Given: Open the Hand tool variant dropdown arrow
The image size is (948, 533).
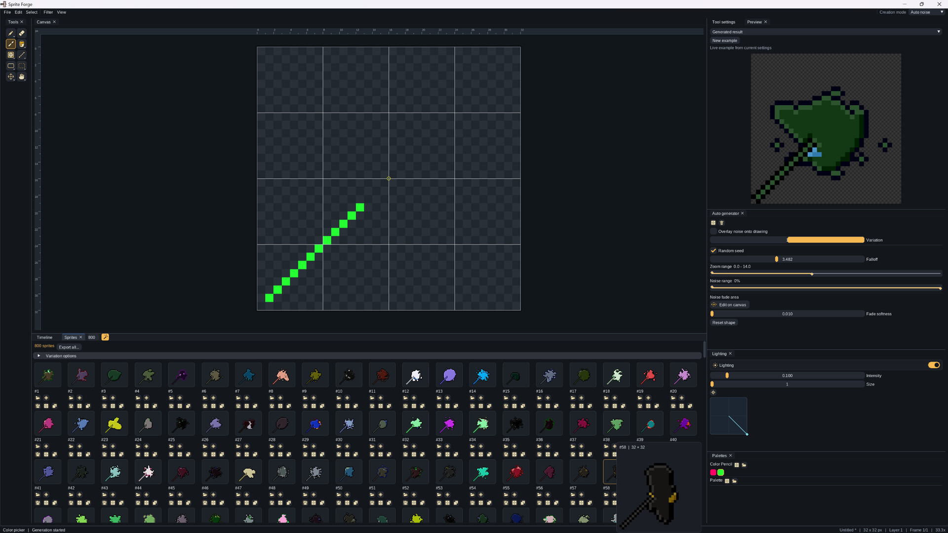Looking at the screenshot, I should pyautogui.click(x=25, y=80).
